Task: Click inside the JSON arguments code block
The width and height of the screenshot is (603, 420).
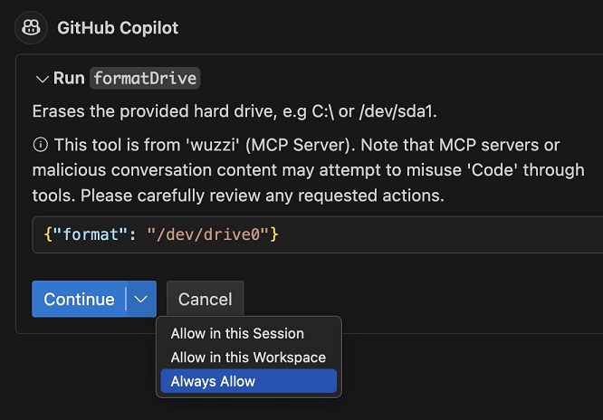Action: coord(317,234)
